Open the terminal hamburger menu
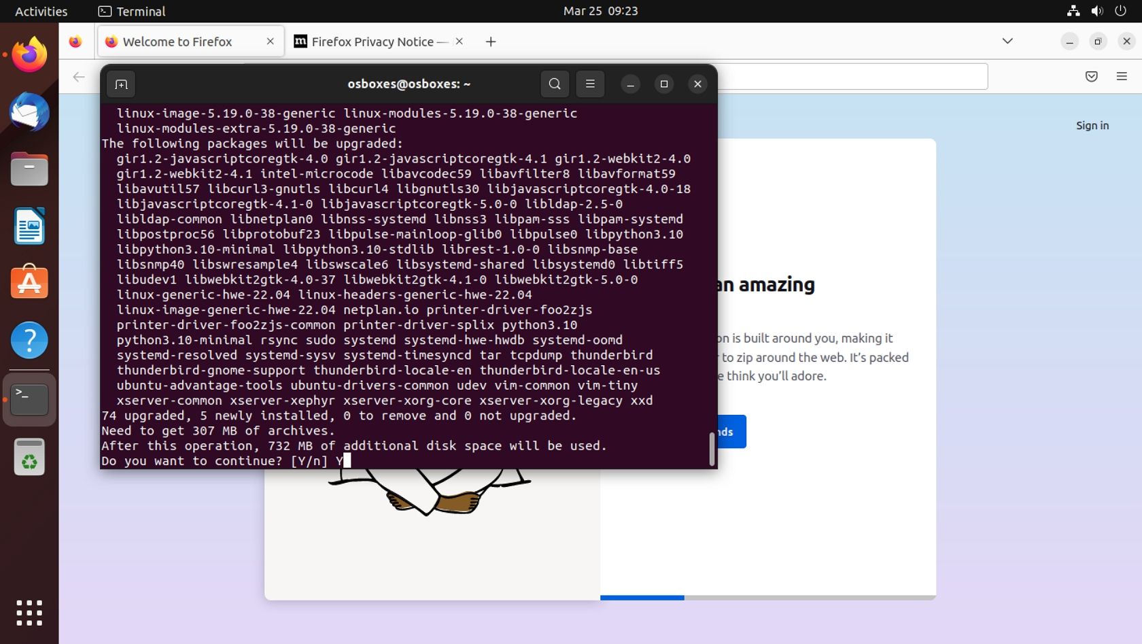 click(x=590, y=84)
